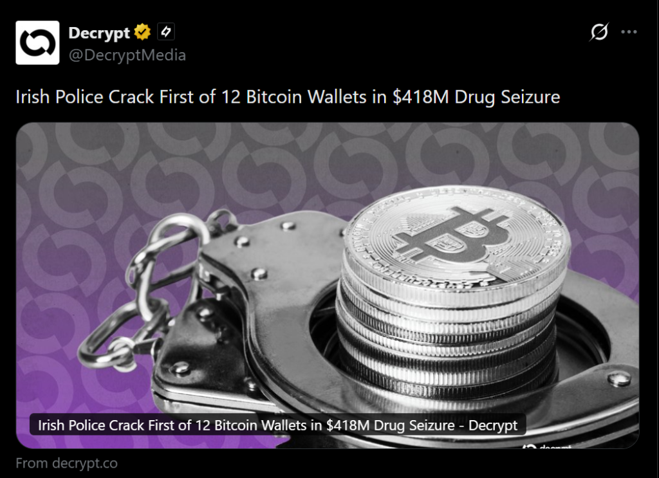Open the Decrypt display name link
659x478 pixels.
[99, 32]
